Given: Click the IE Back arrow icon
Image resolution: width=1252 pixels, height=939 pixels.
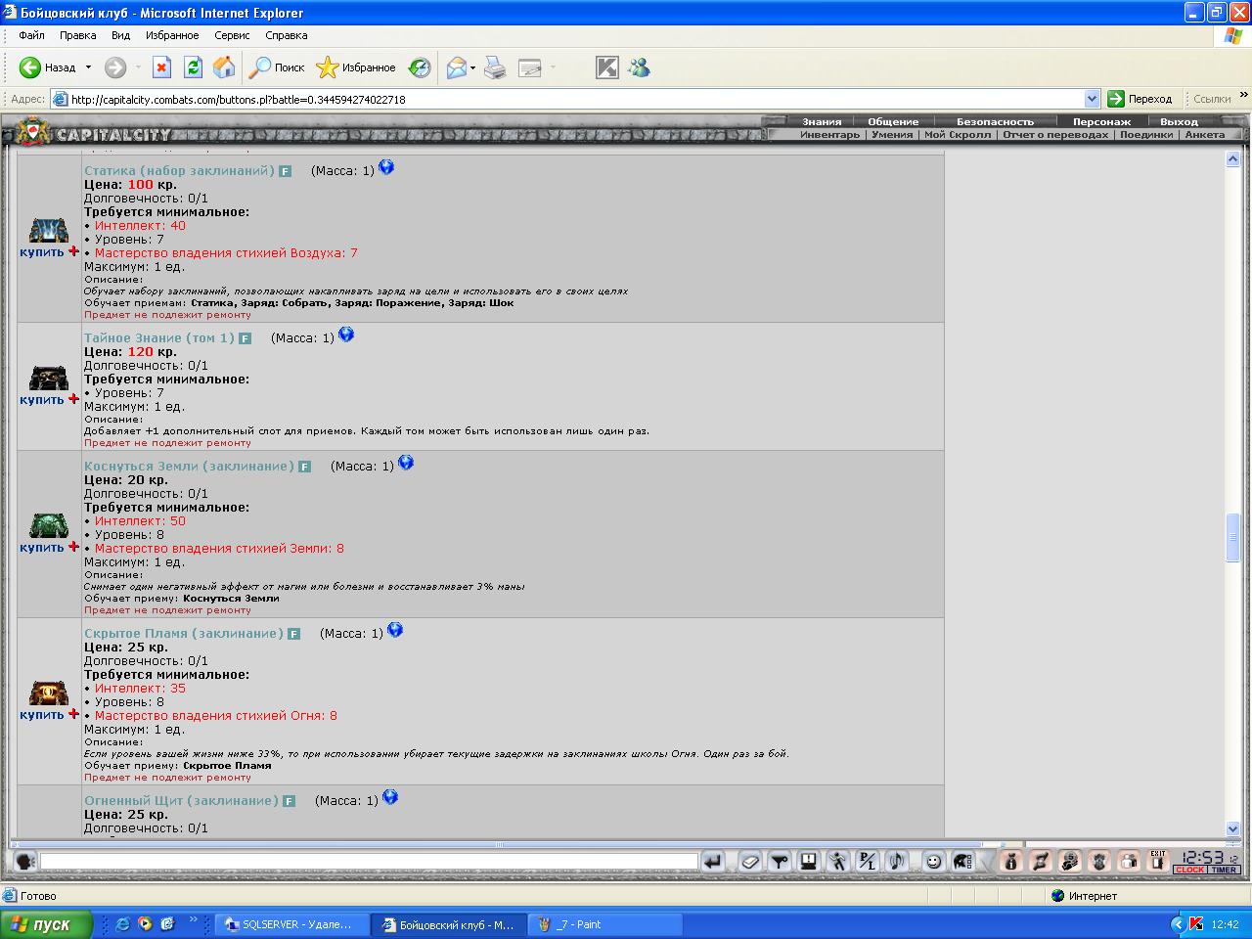Looking at the screenshot, I should [x=29, y=67].
